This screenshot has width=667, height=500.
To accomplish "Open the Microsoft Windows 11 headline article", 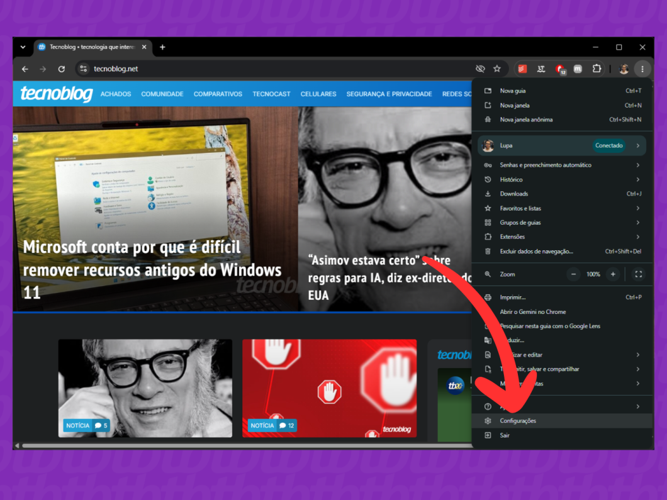I will tap(152, 270).
